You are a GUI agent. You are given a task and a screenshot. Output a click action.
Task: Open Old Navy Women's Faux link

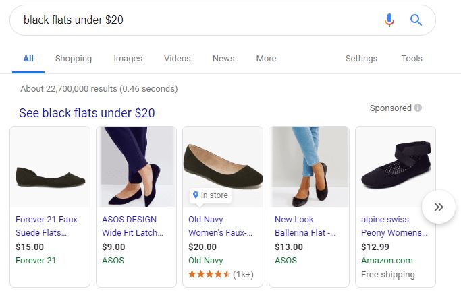tap(220, 226)
